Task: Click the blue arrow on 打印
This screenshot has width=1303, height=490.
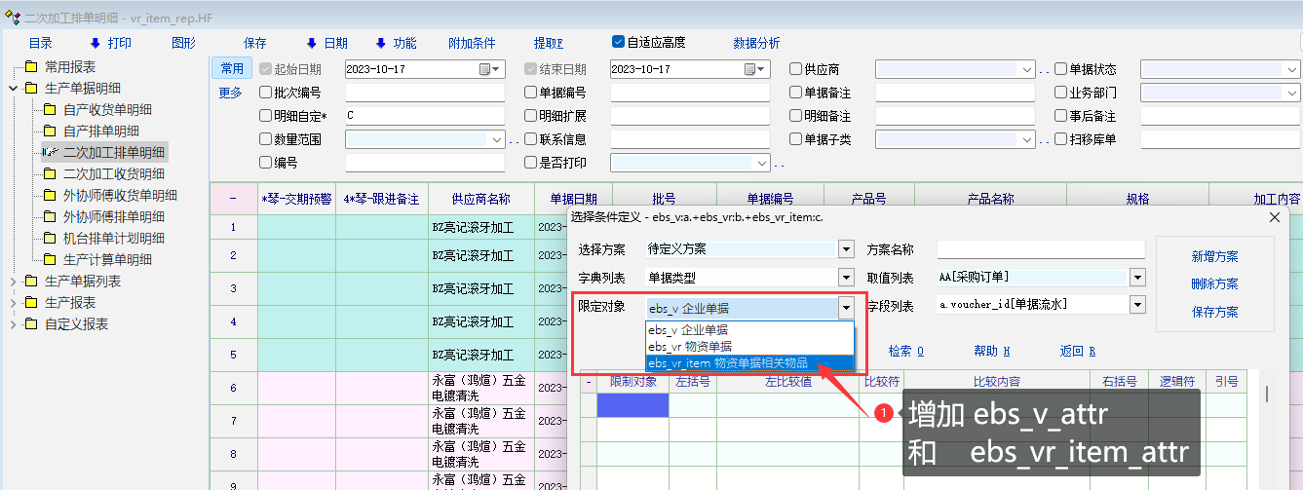Action: click(x=95, y=43)
